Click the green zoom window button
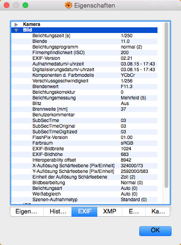181x245 pixels. [x=25, y=5]
